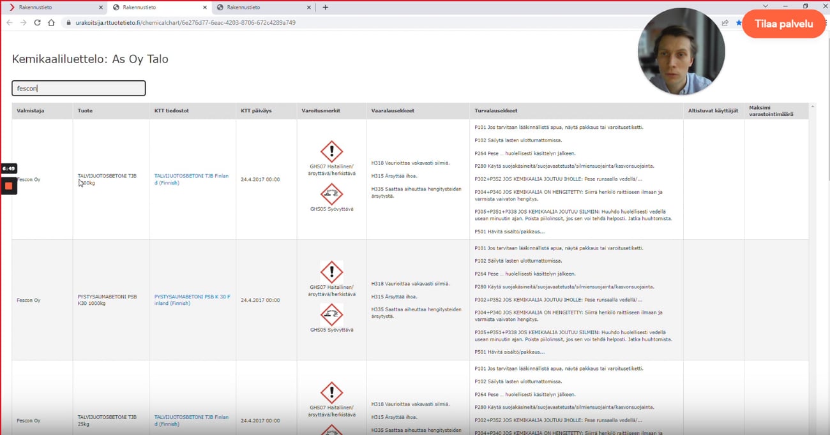Click the search field containing fescon

click(79, 88)
